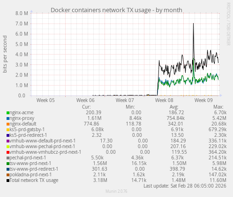Click the Max: column header

(x=218, y=107)
